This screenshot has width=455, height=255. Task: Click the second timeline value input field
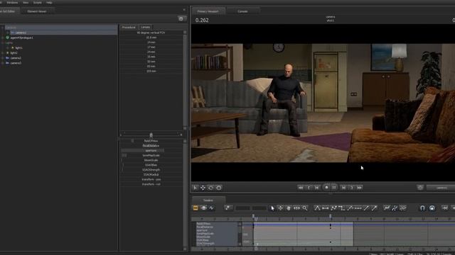click(259, 208)
